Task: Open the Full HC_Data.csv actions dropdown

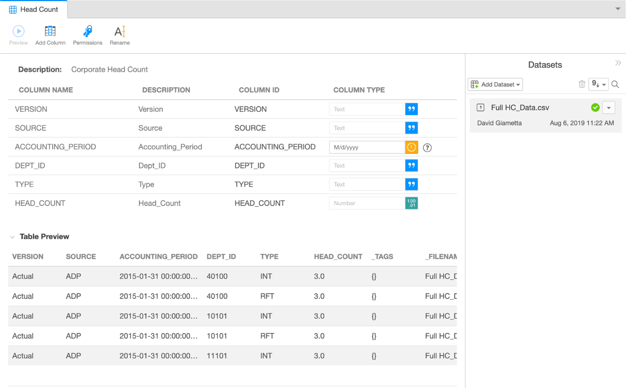Action: 609,107
